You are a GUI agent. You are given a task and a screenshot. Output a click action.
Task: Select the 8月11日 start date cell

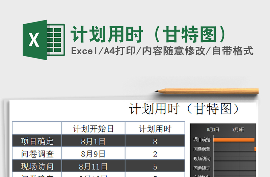[93, 166]
